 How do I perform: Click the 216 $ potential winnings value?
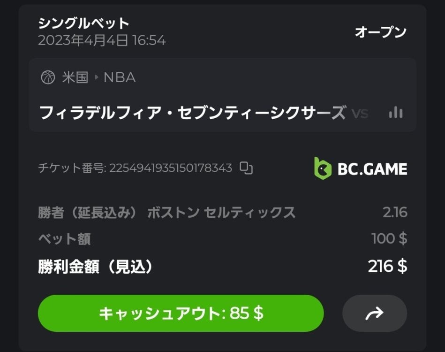tap(387, 266)
